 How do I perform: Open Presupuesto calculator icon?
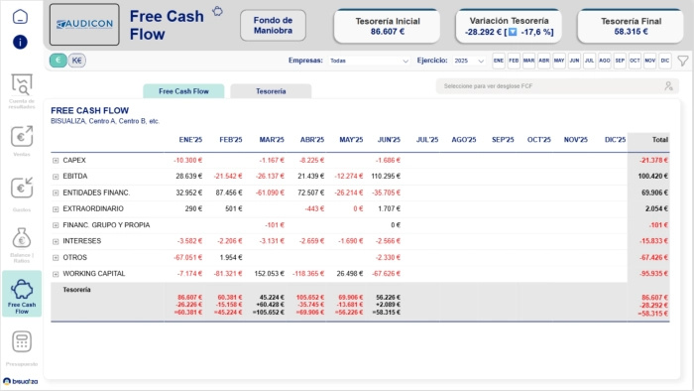tap(22, 341)
